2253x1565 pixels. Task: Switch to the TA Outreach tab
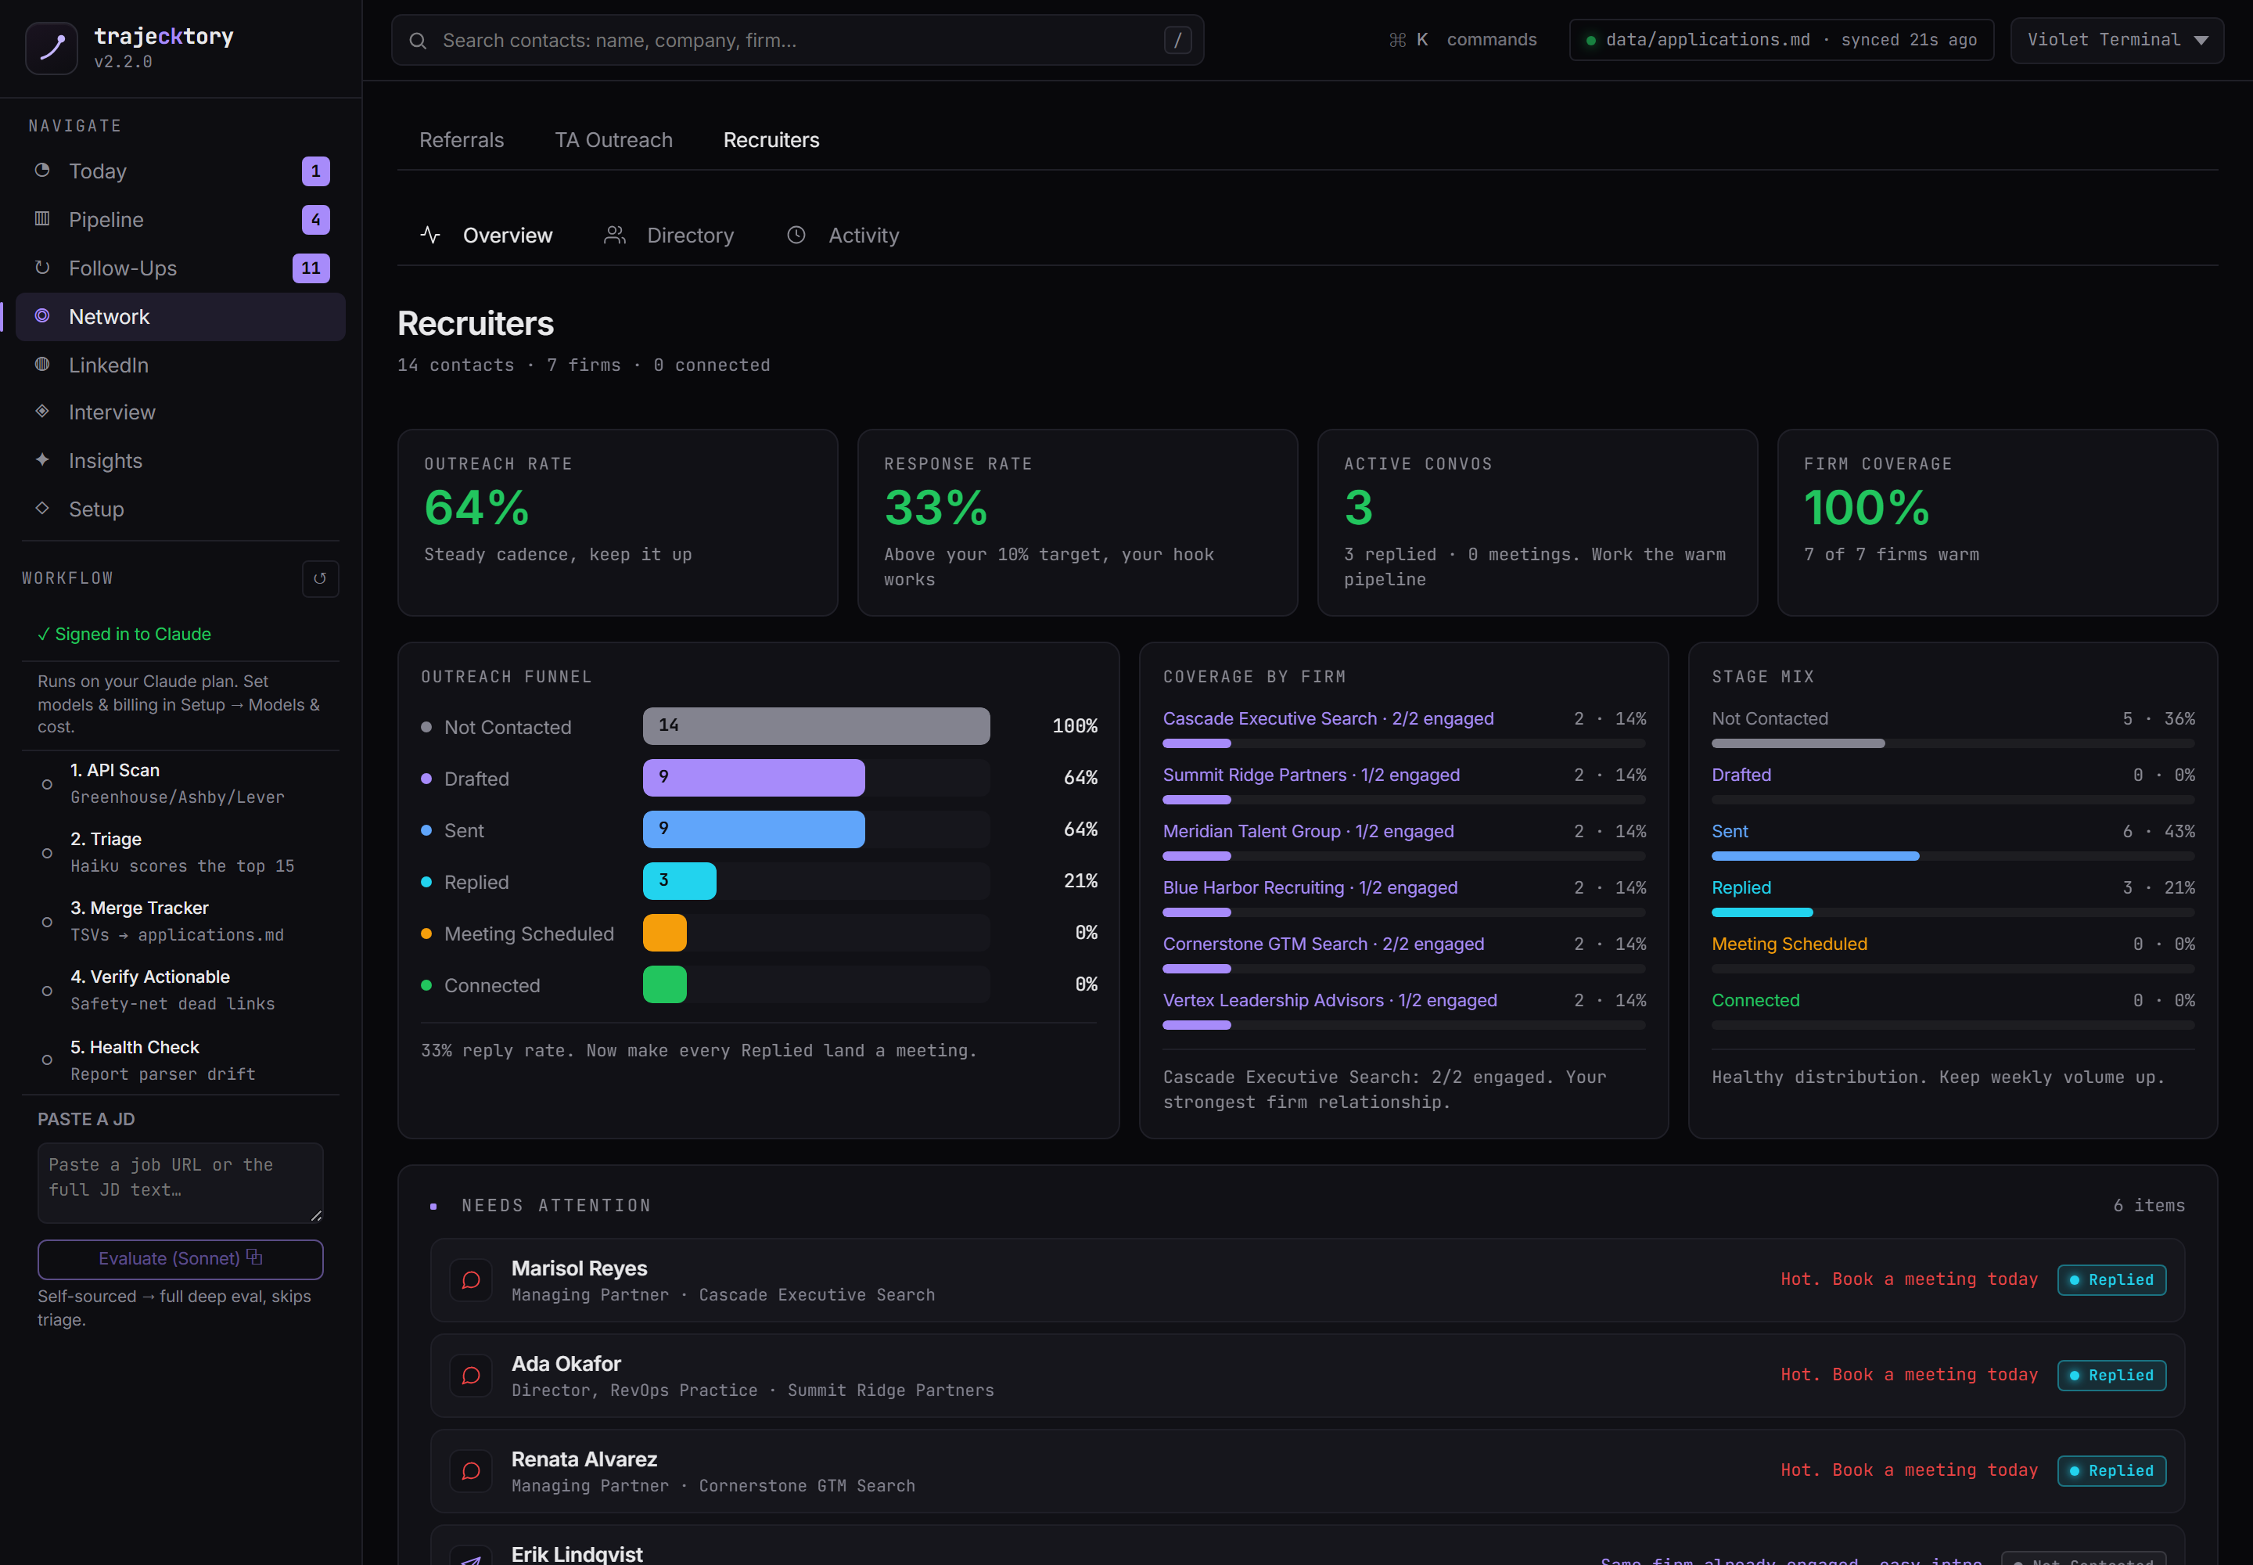[614, 140]
